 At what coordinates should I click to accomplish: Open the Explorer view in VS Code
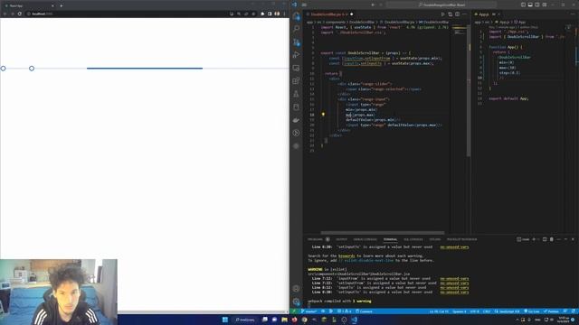pos(296,16)
